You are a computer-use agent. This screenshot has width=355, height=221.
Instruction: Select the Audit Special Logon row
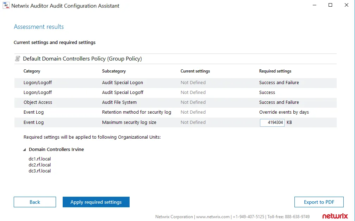point(175,83)
